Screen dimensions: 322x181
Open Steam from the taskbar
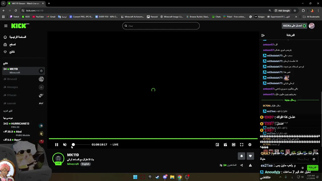coord(157,177)
